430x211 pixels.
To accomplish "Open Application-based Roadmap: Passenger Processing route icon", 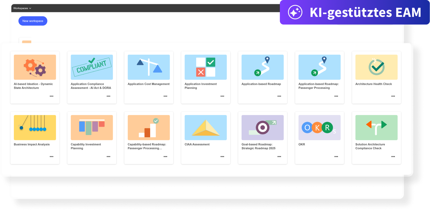I will 319,67.
